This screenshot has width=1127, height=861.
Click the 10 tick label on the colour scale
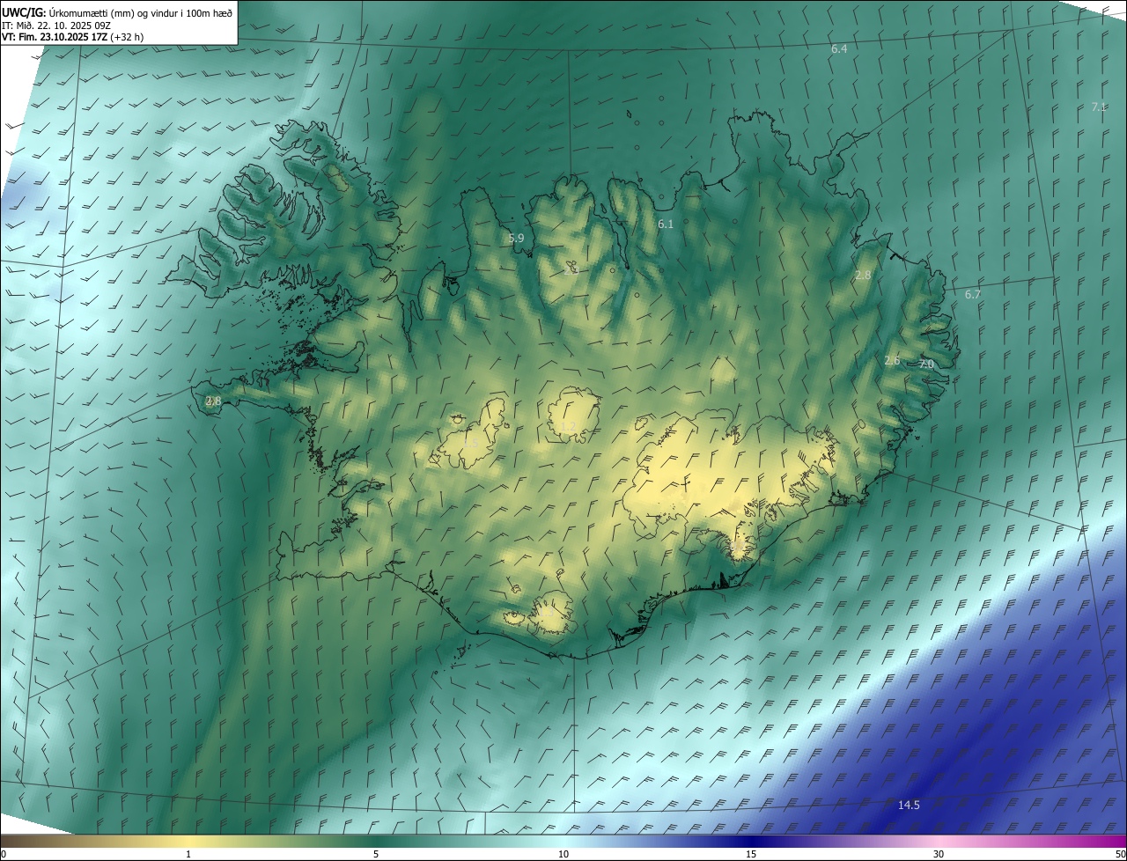pos(563,854)
